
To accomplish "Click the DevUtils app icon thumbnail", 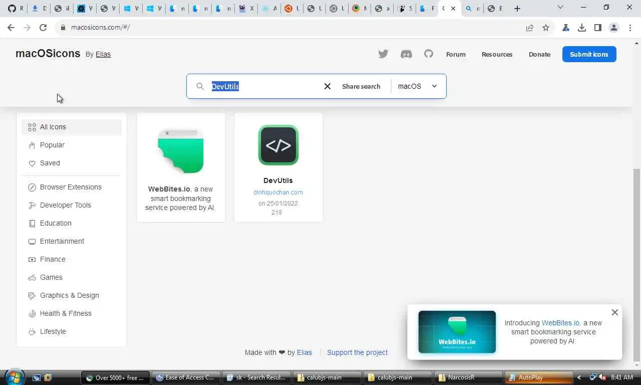I will (278, 145).
